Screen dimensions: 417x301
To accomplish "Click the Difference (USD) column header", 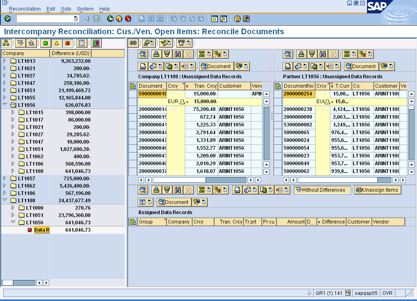I will point(70,53).
